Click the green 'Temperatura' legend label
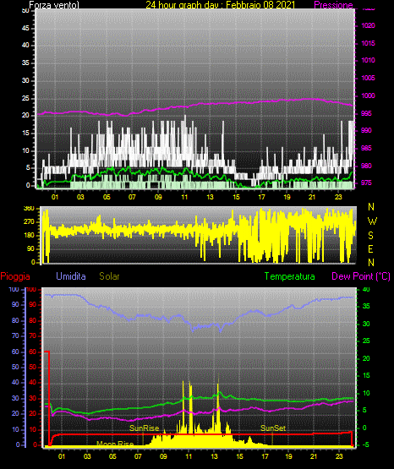Image resolution: width=394 pixels, height=469 pixels. click(290, 276)
